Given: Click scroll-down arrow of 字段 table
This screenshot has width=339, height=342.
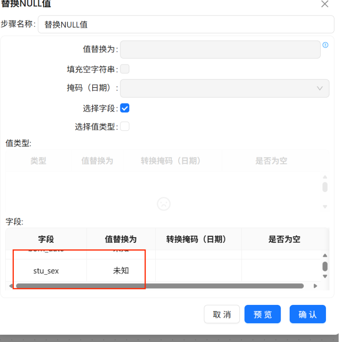Looking at the screenshot, I should click(325, 276).
